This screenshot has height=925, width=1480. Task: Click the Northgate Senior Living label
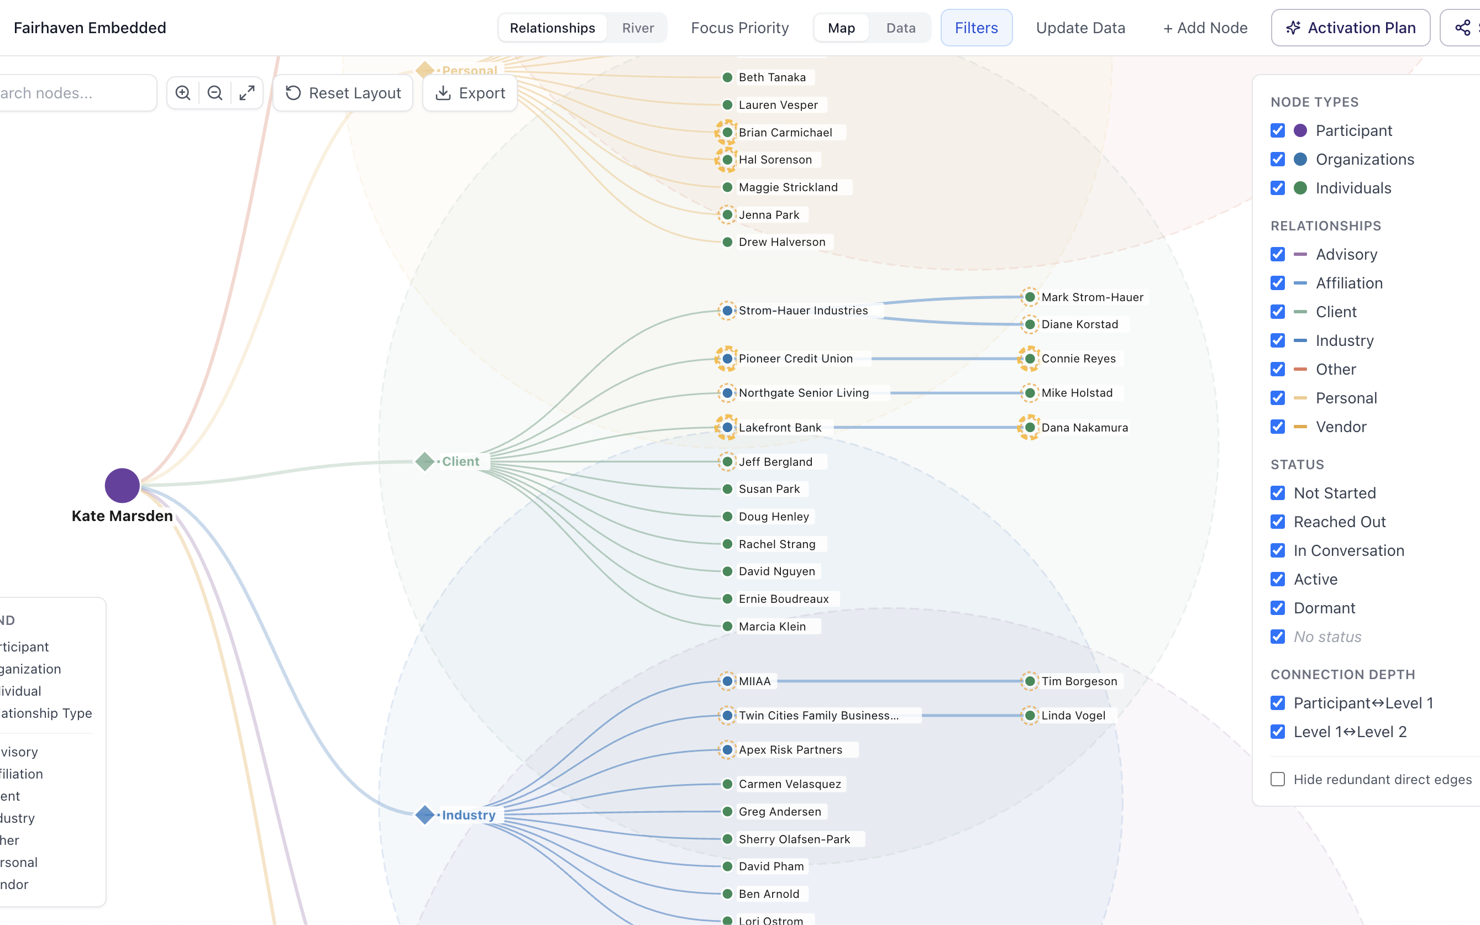tap(804, 393)
